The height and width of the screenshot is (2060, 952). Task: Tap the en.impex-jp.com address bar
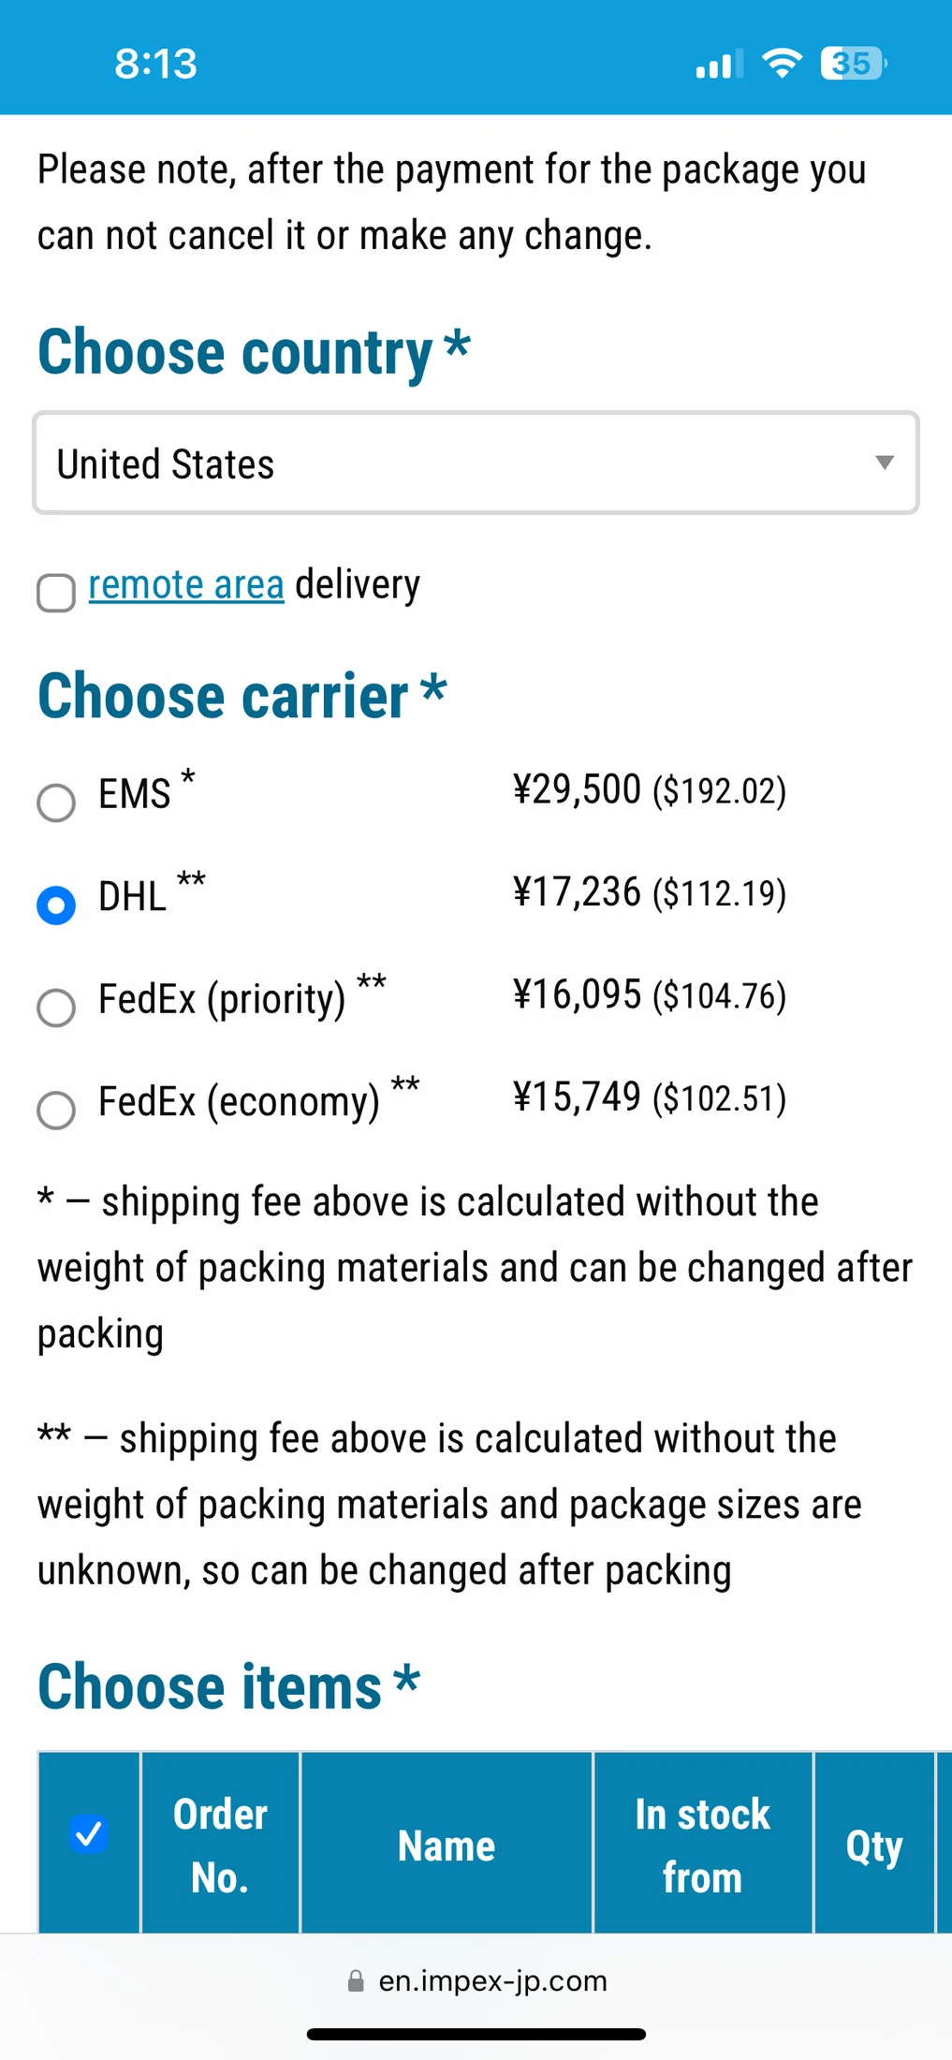pos(476,1980)
